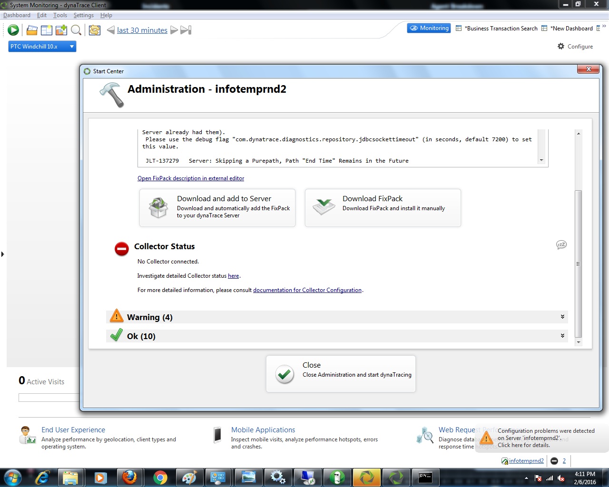Expand the Warning (4) section

337,317
